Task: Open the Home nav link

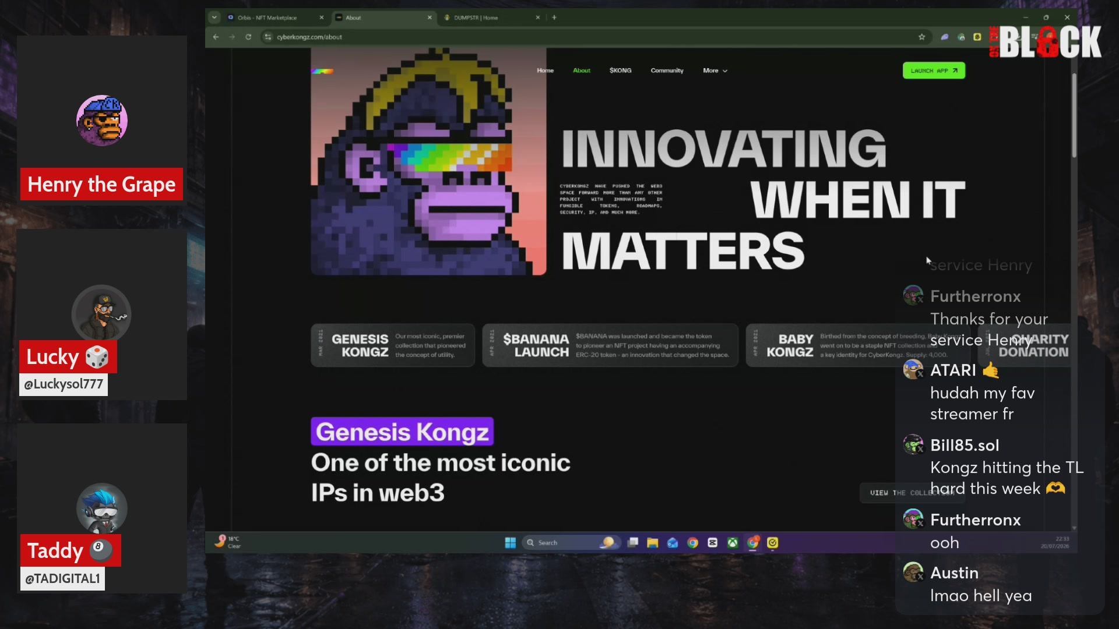Action: coord(545,70)
